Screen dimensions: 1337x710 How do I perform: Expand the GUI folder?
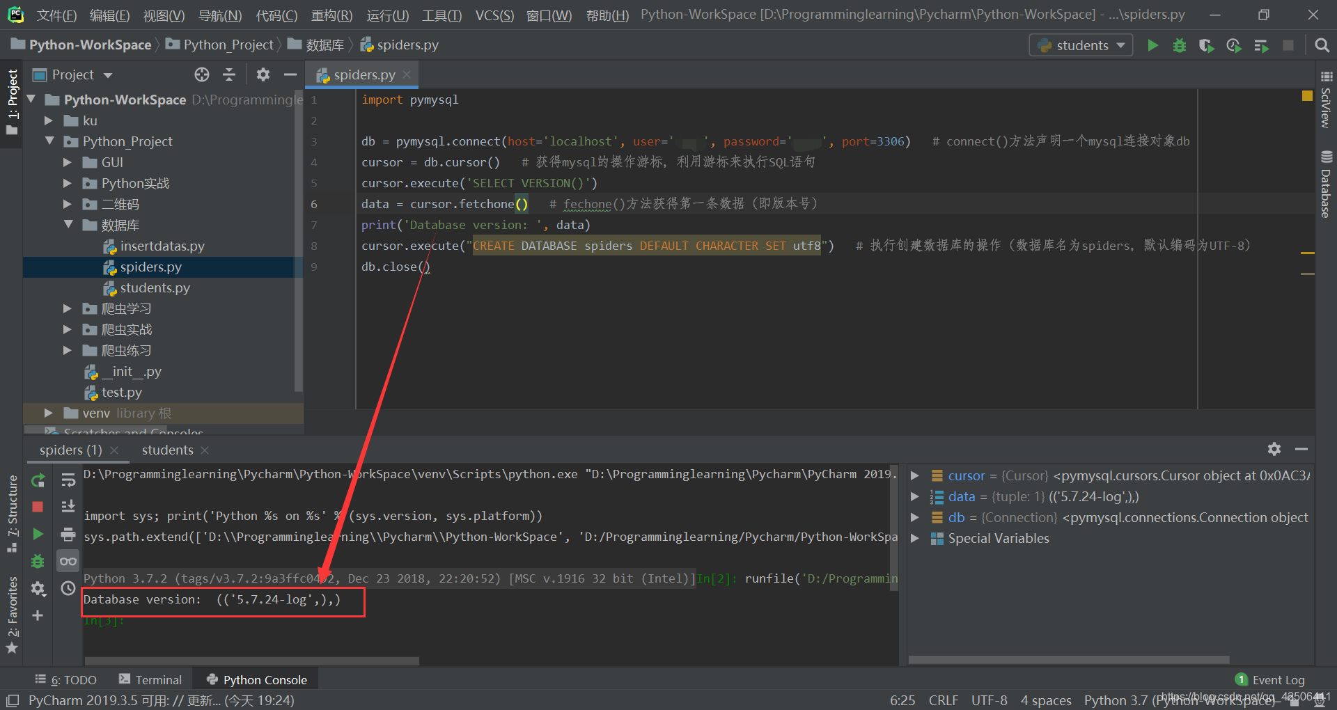pyautogui.click(x=68, y=162)
